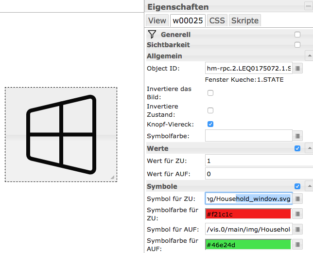Toggle Invertiere Zustand checkbox

click(210, 110)
